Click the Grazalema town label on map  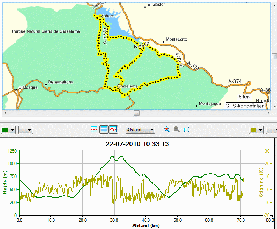point(128,86)
